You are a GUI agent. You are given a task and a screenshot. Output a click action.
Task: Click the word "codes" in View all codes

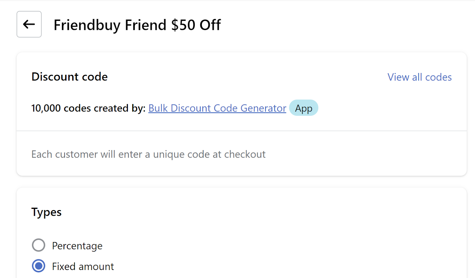pos(438,77)
